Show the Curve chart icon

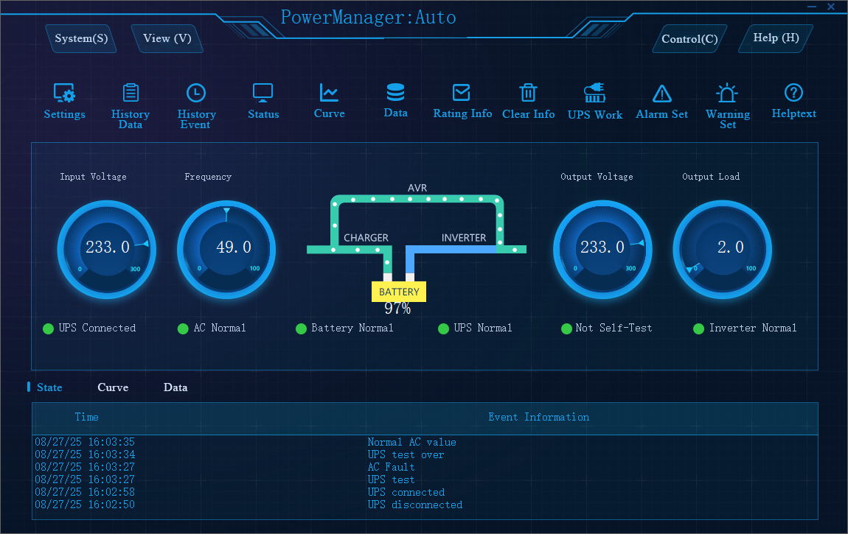[329, 93]
